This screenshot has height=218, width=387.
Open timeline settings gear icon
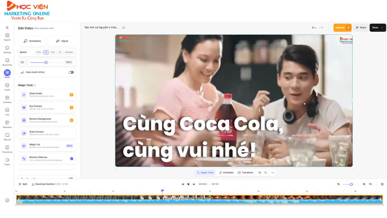coord(382,184)
